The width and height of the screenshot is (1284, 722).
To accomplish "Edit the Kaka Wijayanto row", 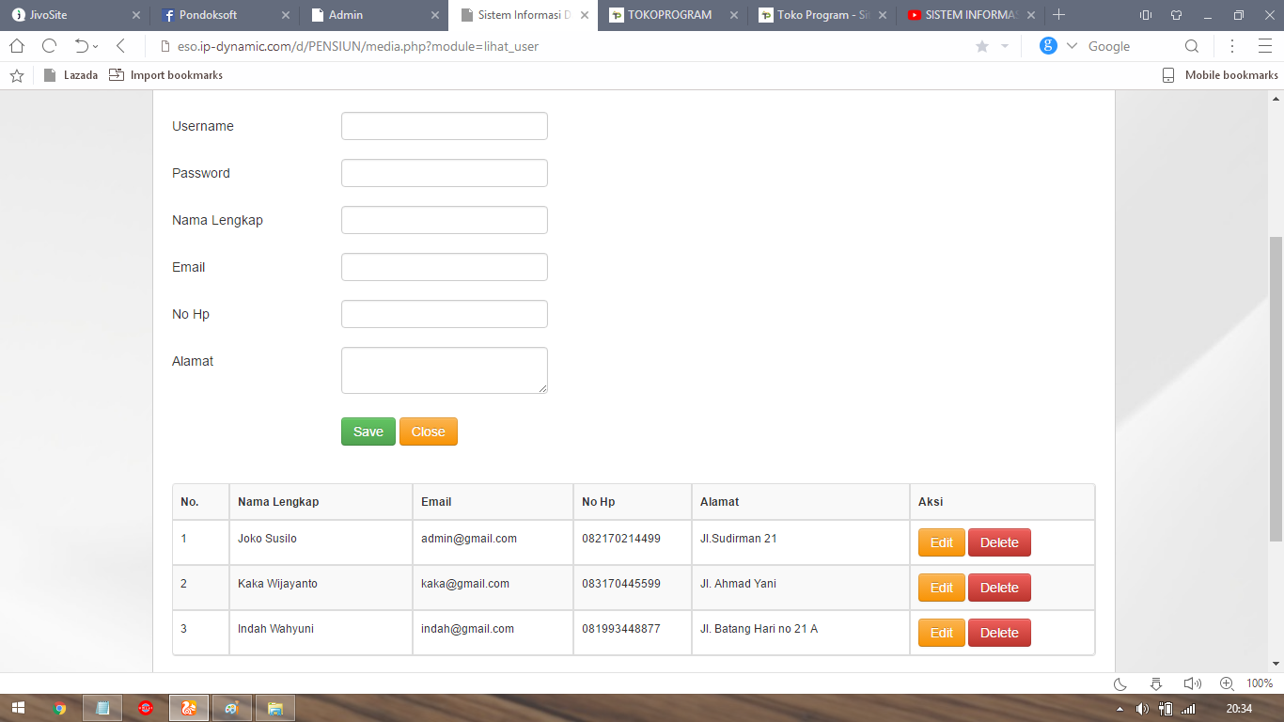I will (942, 588).
